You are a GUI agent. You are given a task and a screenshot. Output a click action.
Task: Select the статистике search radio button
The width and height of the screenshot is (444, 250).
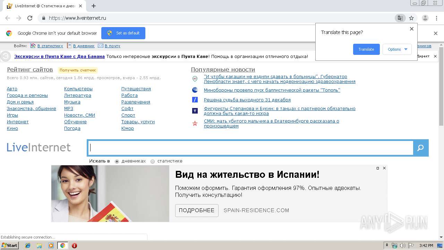(x=153, y=161)
